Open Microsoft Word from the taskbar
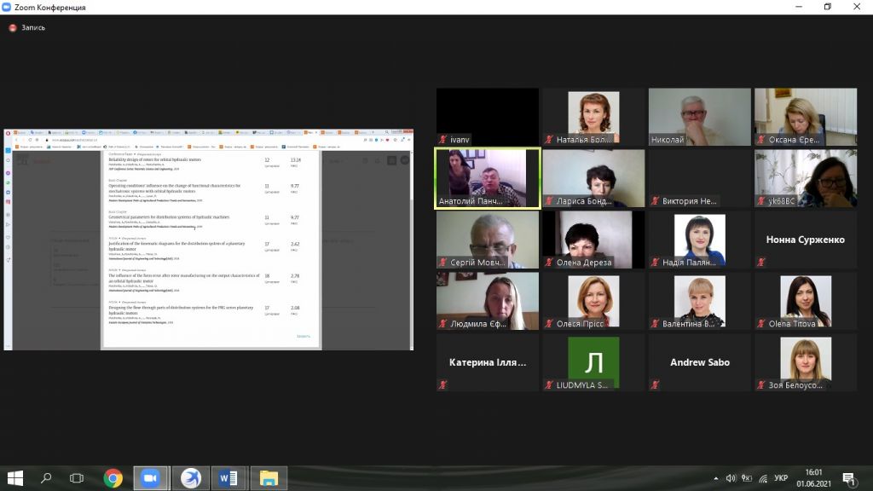The image size is (873, 491). 228,478
